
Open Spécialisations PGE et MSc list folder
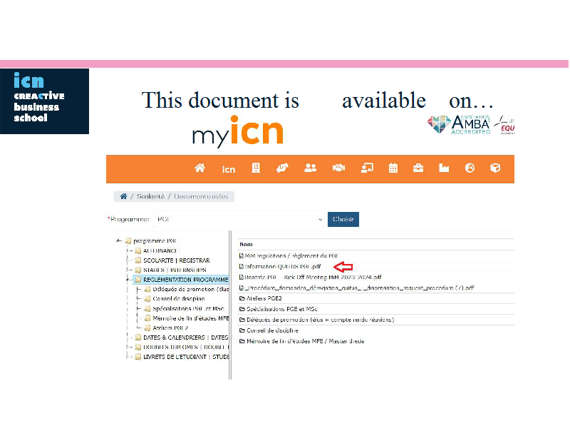[x=279, y=309]
